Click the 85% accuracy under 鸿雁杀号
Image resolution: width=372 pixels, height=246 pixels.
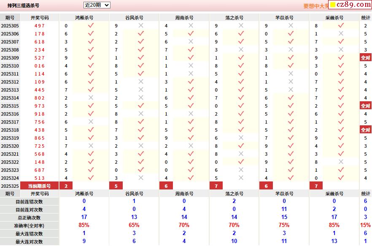84,225
